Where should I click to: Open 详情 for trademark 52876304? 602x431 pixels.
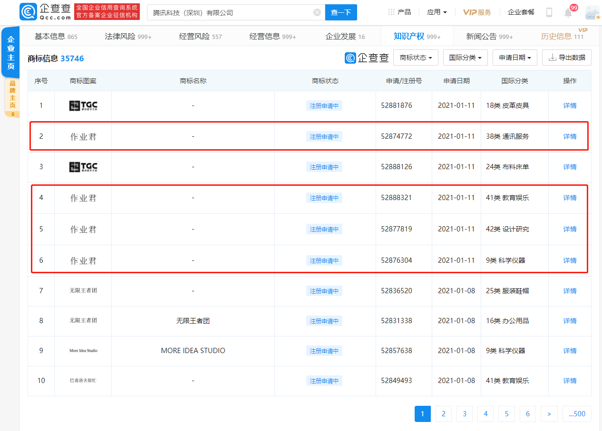click(x=570, y=260)
